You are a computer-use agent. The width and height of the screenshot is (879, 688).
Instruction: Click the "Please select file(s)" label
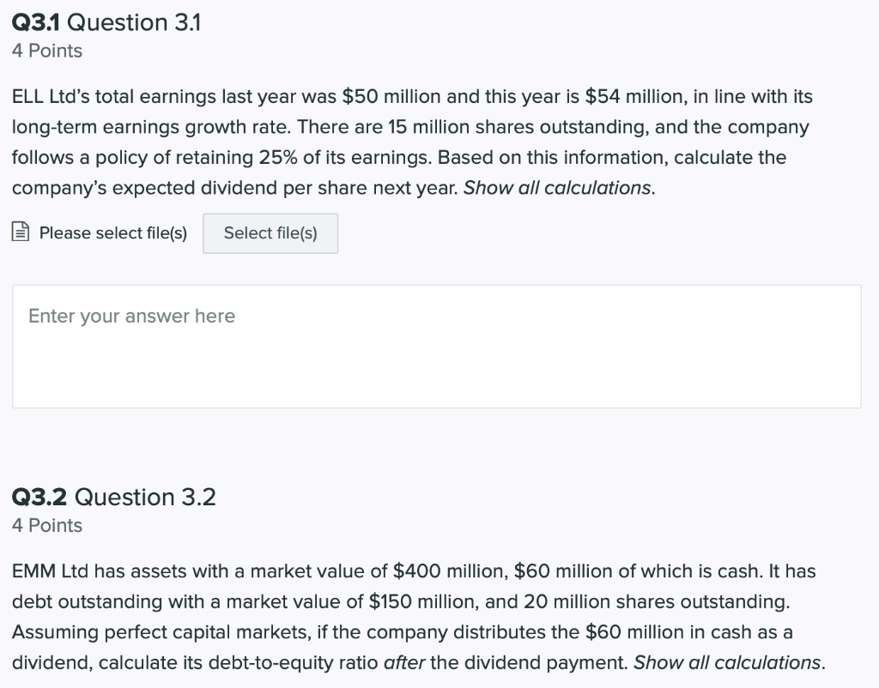pos(113,233)
